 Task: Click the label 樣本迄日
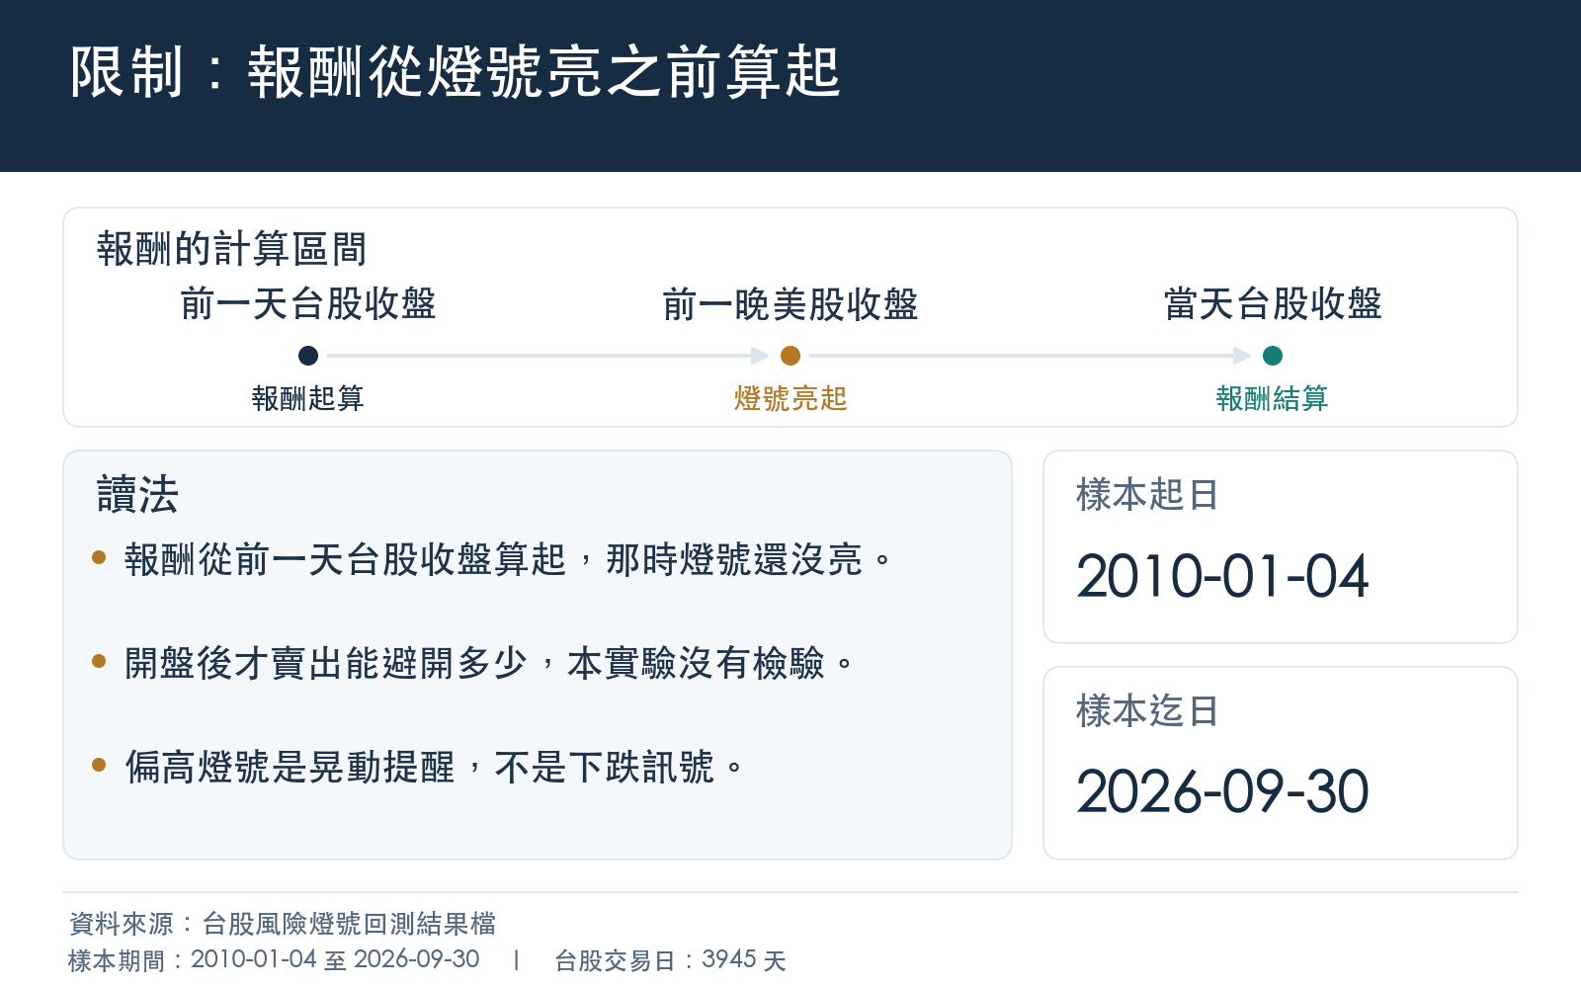[1147, 710]
